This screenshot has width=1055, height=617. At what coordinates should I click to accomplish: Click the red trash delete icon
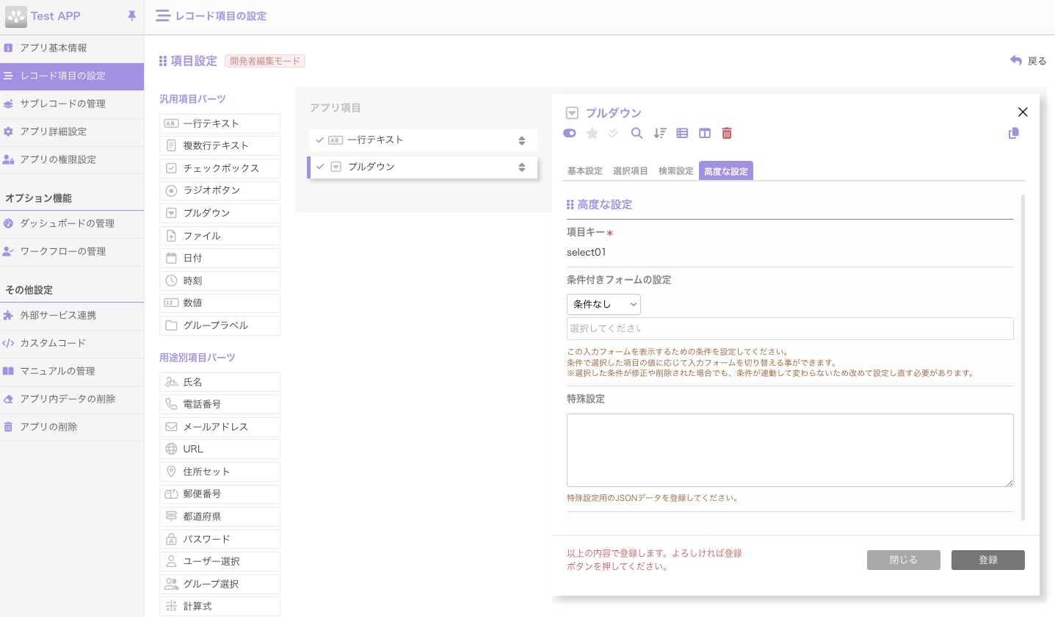pyautogui.click(x=727, y=133)
